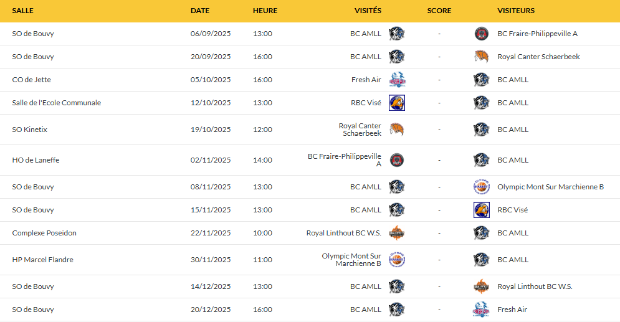Click Olympic Mont Sur Marchienne B logo on 08/11/2025 row
This screenshot has width=620, height=322.
pos(481,187)
